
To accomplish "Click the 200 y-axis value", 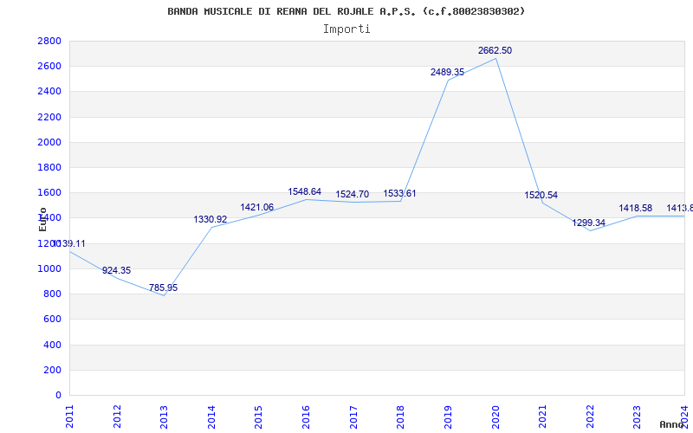I will point(53,370).
